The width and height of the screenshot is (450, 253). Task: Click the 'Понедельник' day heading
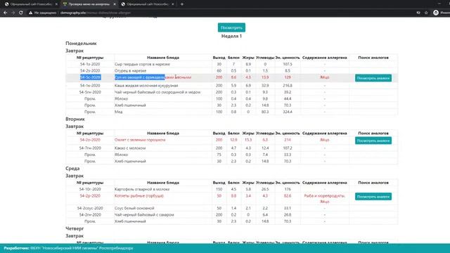pos(81,44)
